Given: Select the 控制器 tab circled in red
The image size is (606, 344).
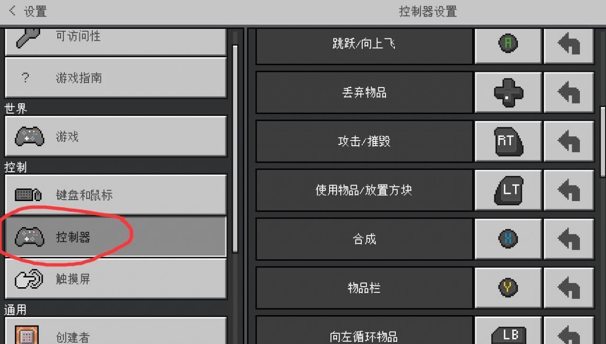Looking at the screenshot, I should click(116, 237).
